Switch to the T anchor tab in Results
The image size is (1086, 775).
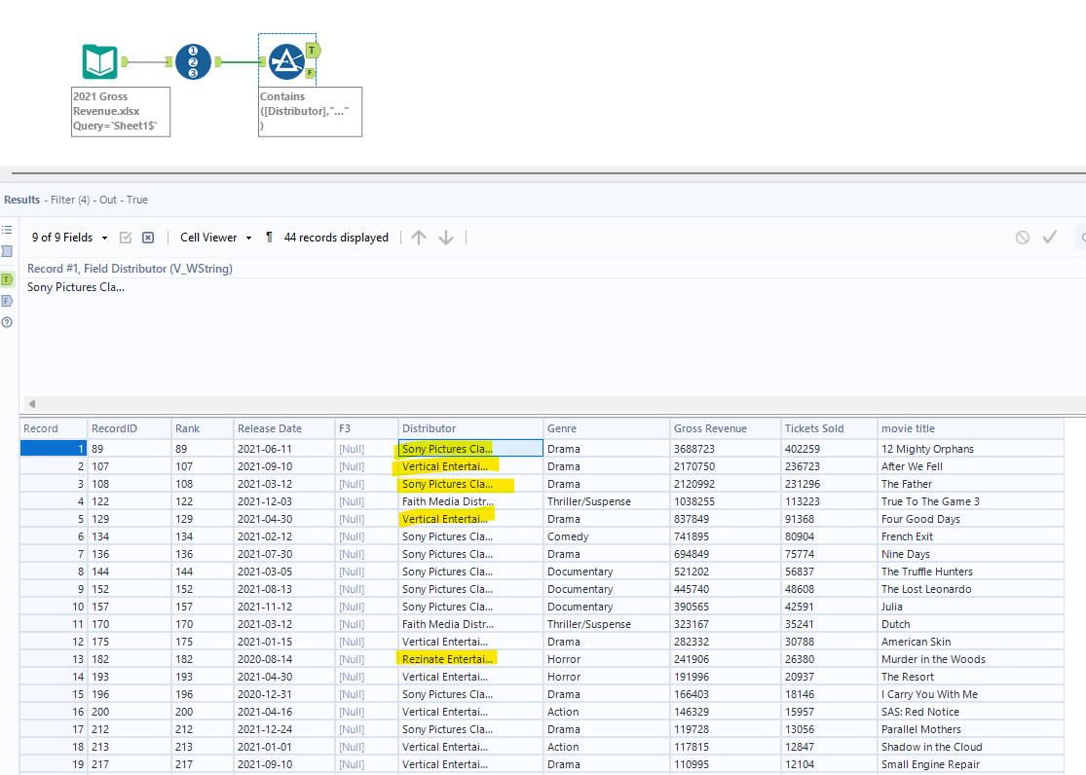point(7,279)
